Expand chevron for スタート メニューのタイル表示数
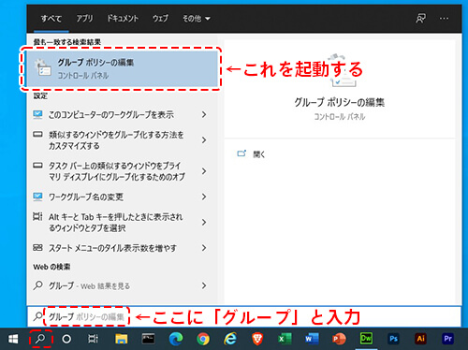The image size is (468, 350). 204,248
